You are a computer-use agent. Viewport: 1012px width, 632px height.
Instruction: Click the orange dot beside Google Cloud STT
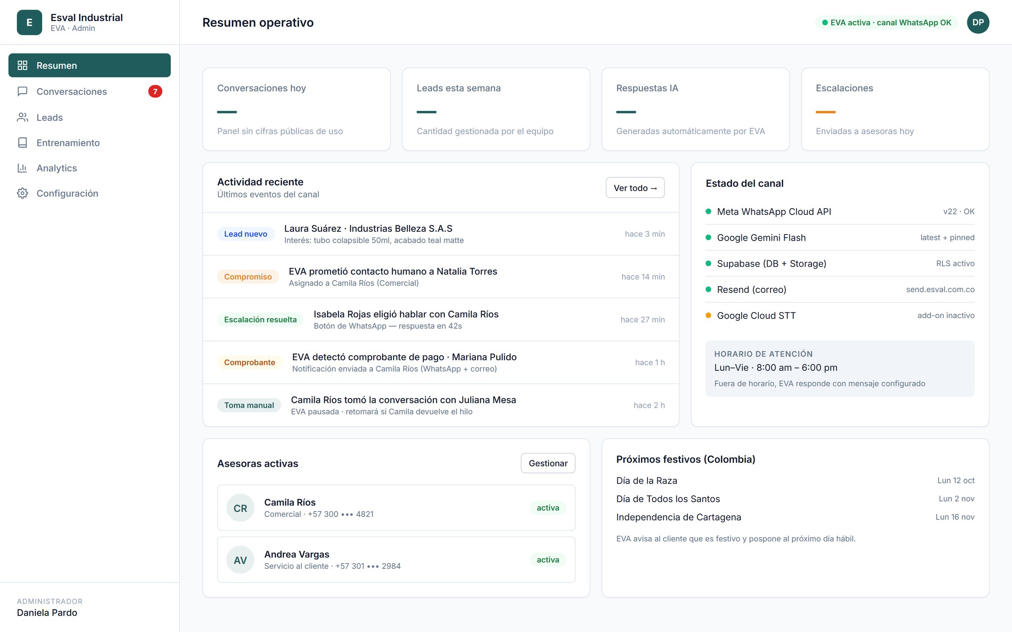(708, 316)
